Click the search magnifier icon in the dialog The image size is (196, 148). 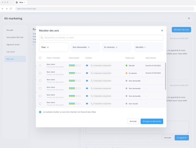(x=42, y=38)
